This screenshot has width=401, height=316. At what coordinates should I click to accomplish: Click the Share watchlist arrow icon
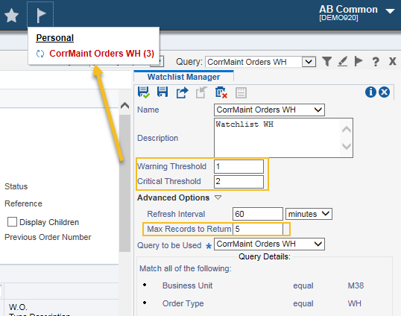182,92
